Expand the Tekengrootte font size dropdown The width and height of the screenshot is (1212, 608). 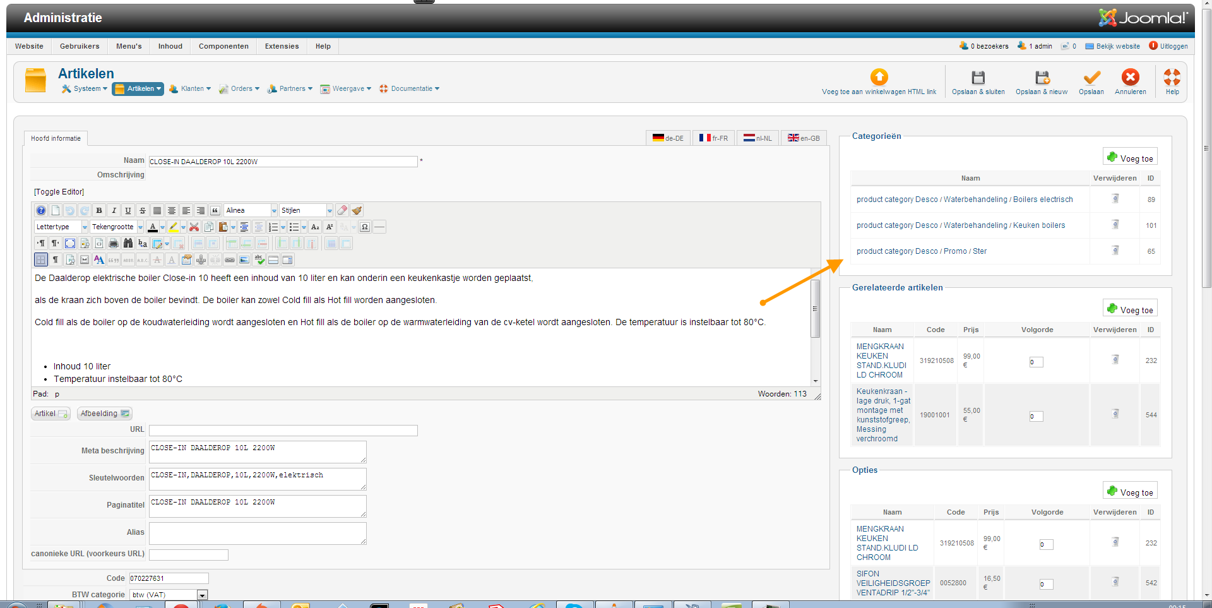pyautogui.click(x=140, y=227)
